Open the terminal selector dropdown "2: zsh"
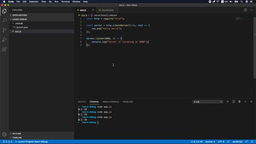 208,102
